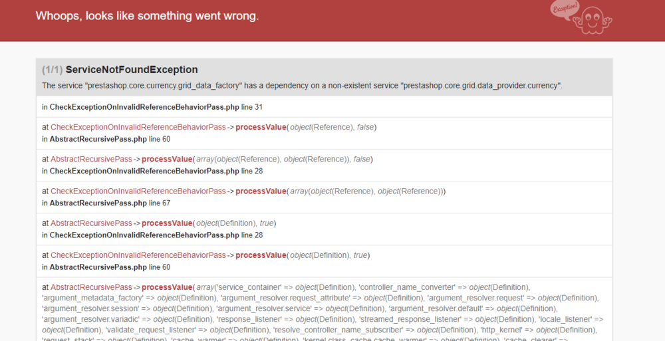
Task: Click the 'controller_name_converter' argument text
Action: click(412, 286)
